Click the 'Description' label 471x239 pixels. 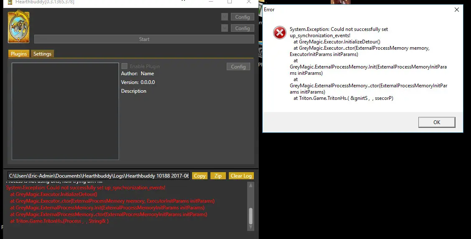(134, 91)
